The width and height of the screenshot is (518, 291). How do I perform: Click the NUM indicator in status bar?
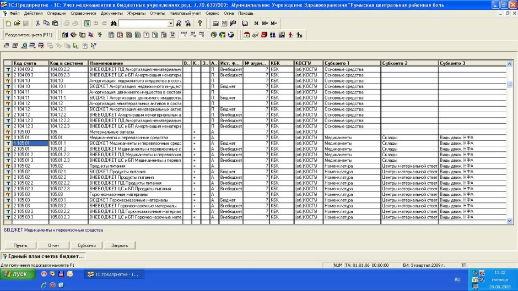[x=338, y=265]
